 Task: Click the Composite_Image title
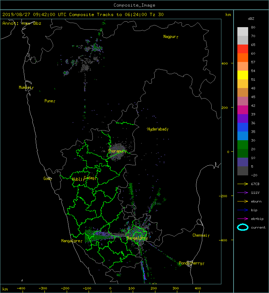134,5
